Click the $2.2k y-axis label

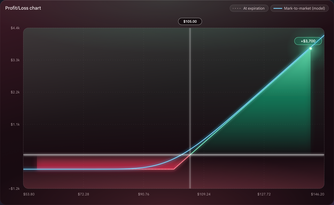pos(15,92)
